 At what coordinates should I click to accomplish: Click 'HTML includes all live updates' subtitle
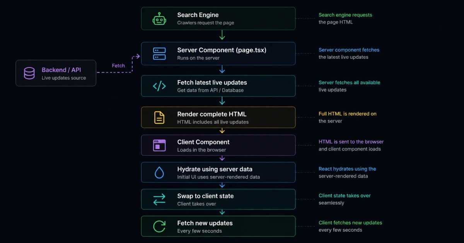(x=213, y=122)
